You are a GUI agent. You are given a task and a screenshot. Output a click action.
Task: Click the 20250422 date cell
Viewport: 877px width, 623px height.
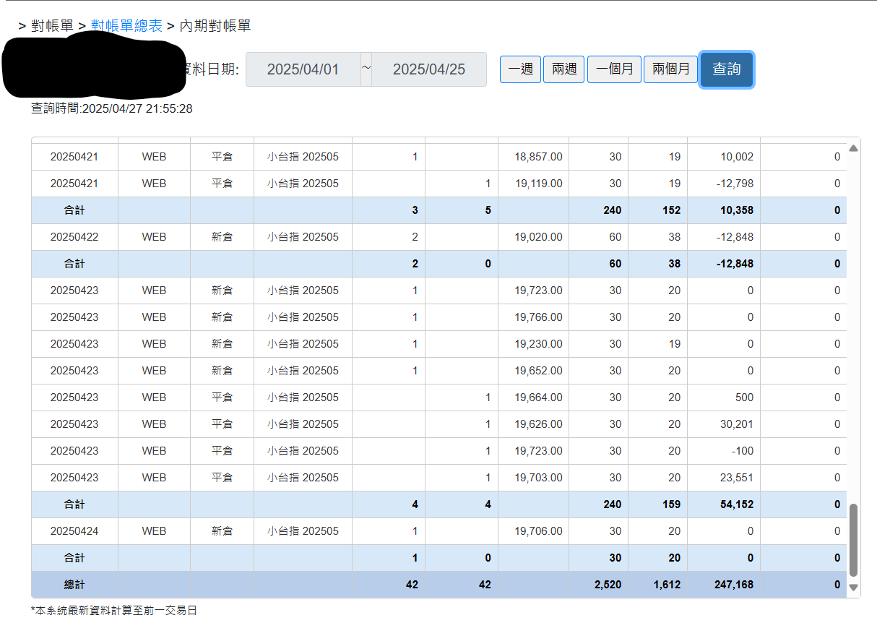[x=74, y=237]
